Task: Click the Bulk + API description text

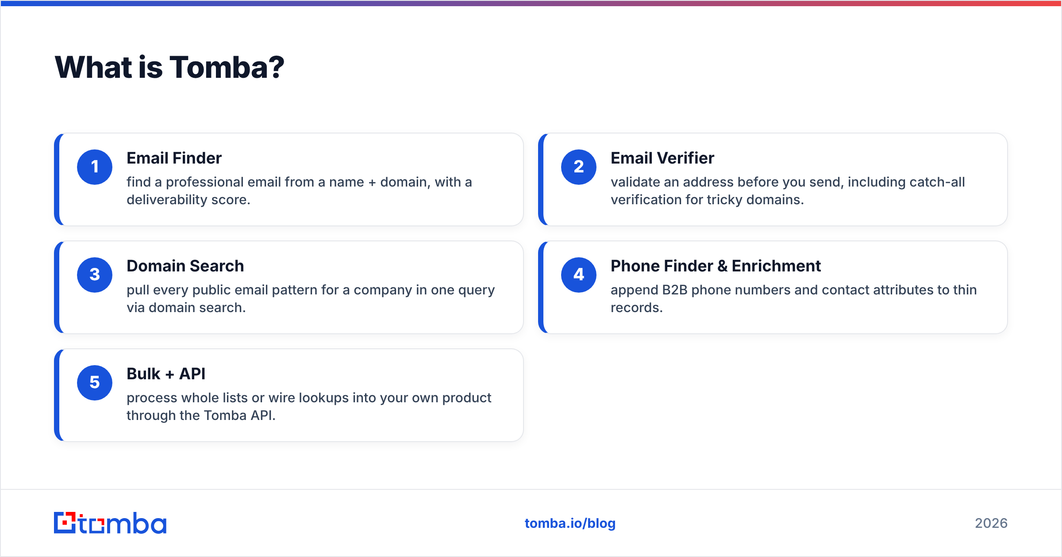Action: click(x=309, y=407)
